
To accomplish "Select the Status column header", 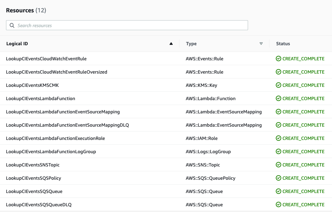I will point(283,43).
